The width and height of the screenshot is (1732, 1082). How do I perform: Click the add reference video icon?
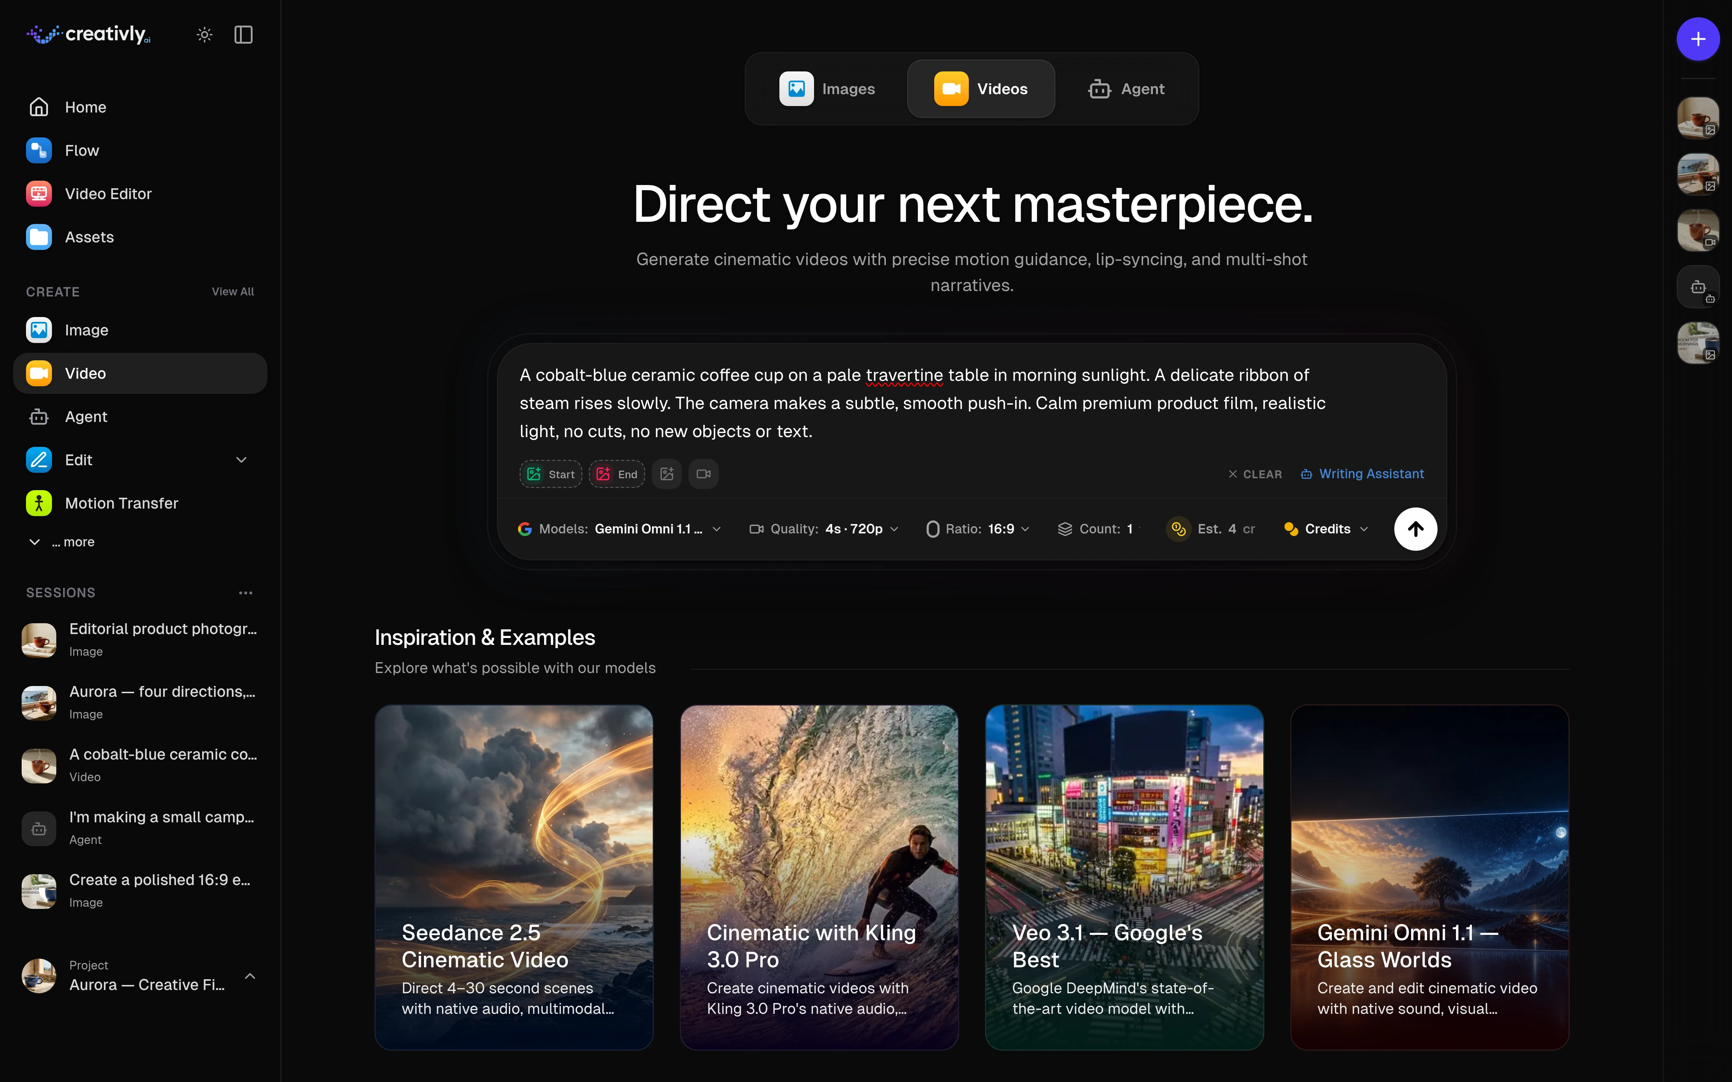point(704,474)
